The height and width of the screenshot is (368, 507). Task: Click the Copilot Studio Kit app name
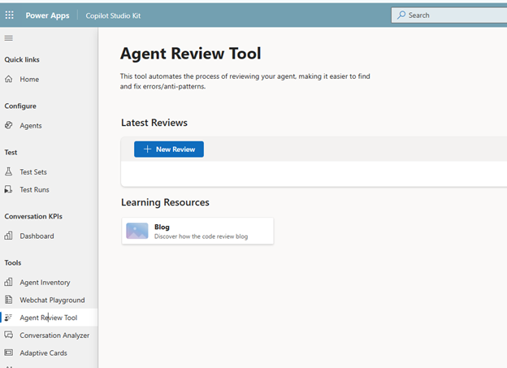coord(113,15)
